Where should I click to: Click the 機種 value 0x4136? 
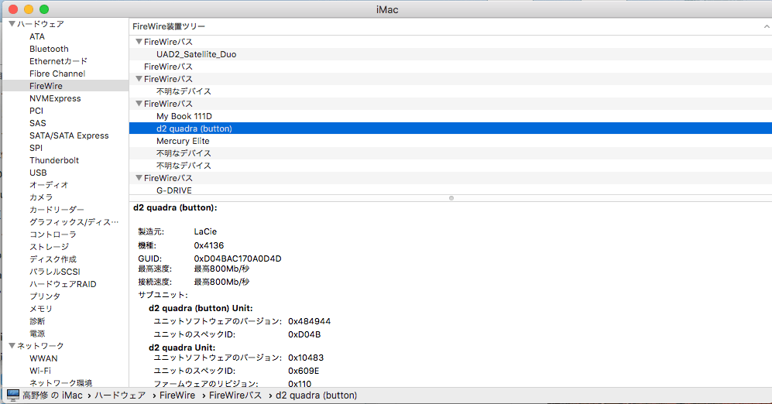tap(209, 245)
